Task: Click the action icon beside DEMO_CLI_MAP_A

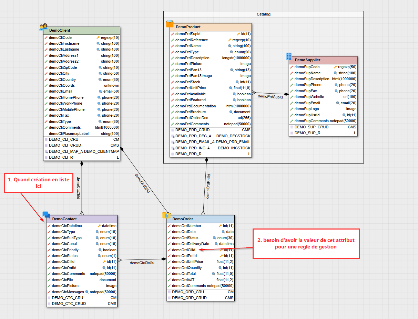Action: [46, 151]
